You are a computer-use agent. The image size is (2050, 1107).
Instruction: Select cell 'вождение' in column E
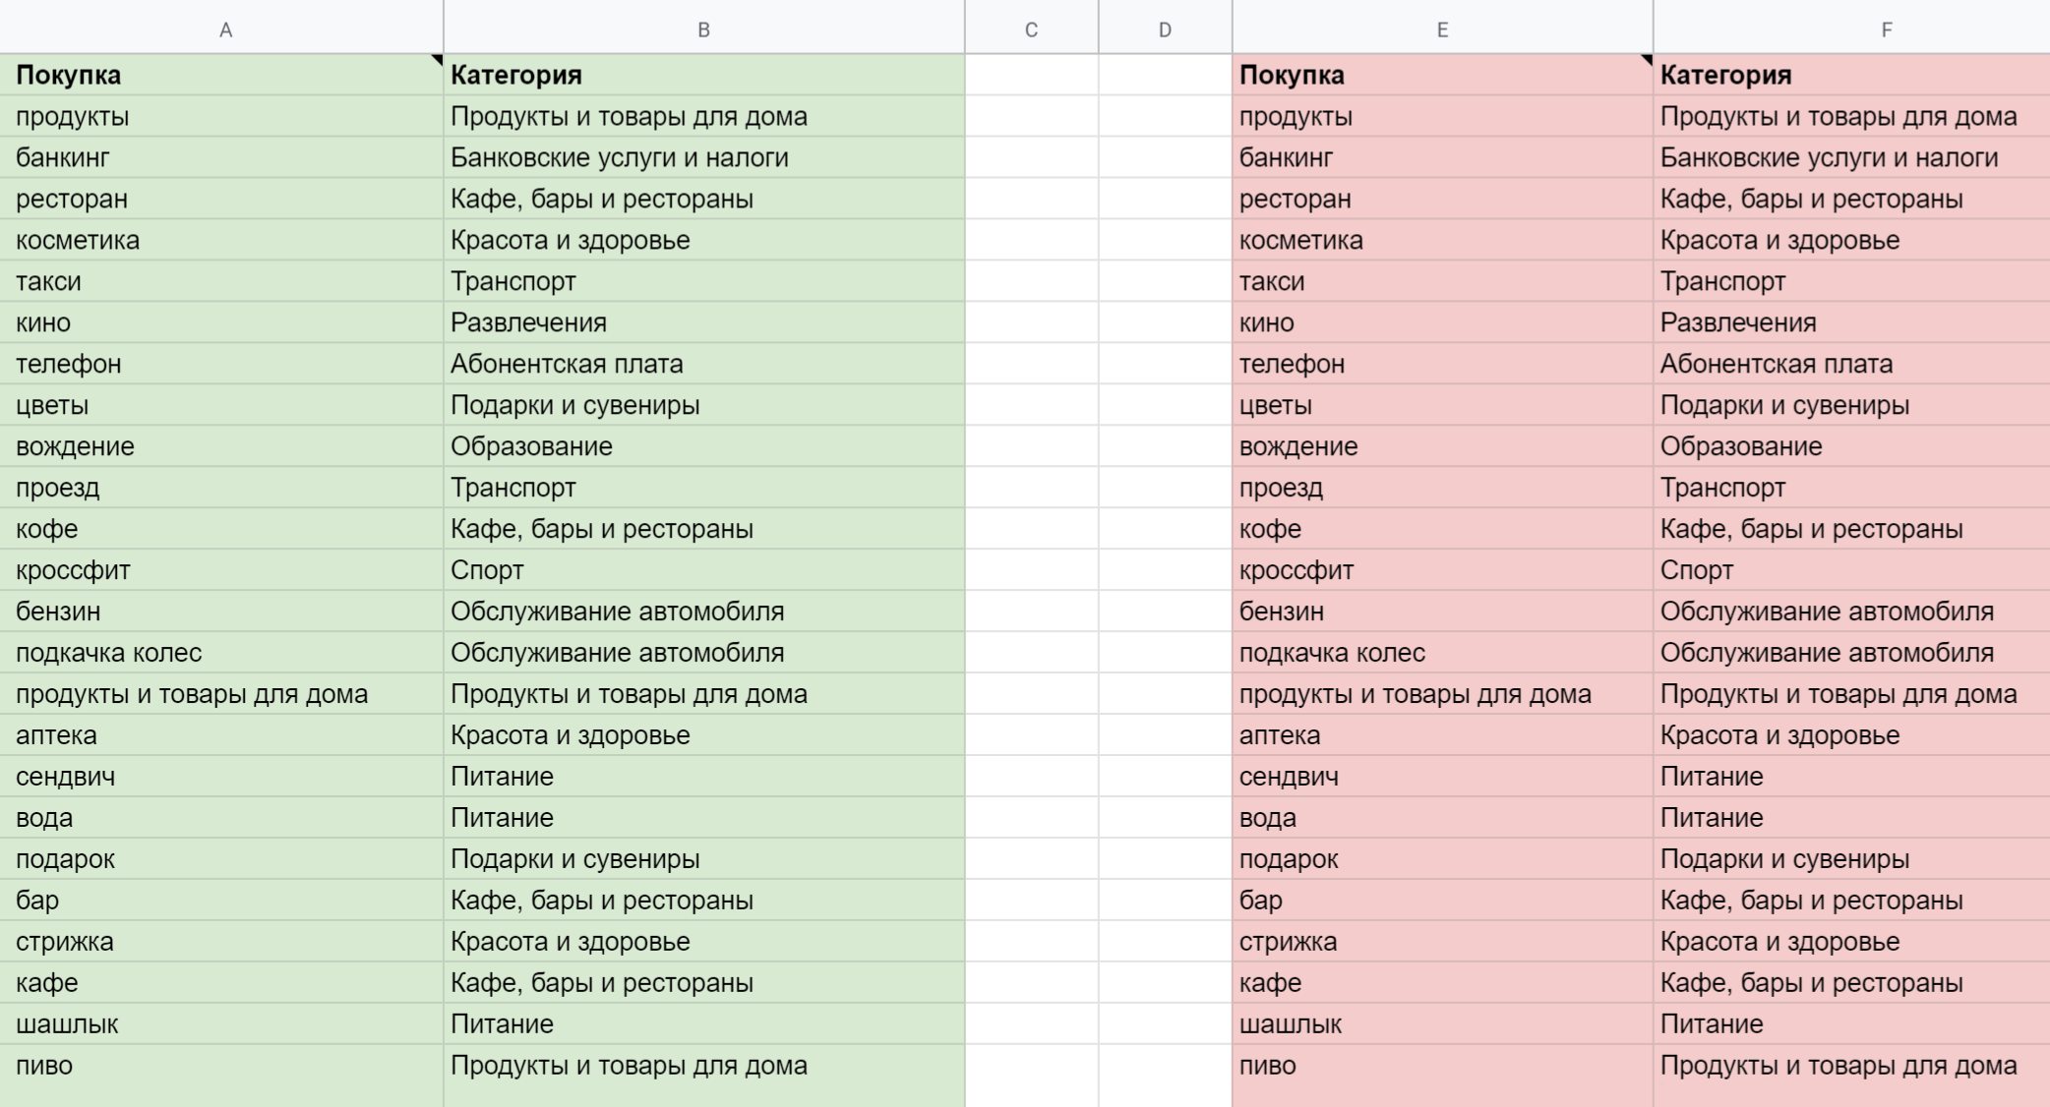(1443, 446)
